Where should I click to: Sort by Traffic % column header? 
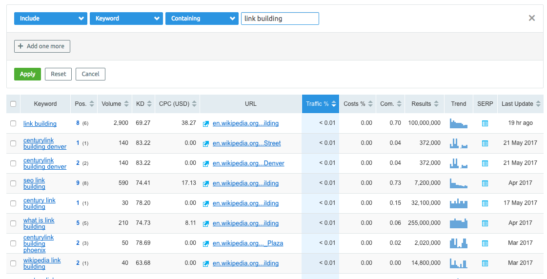coord(321,104)
